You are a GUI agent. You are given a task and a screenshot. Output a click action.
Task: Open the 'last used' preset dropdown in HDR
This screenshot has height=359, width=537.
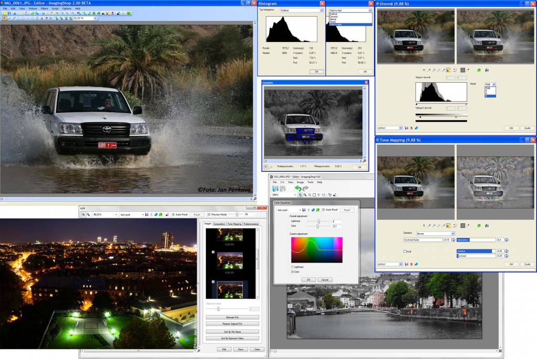click(143, 214)
